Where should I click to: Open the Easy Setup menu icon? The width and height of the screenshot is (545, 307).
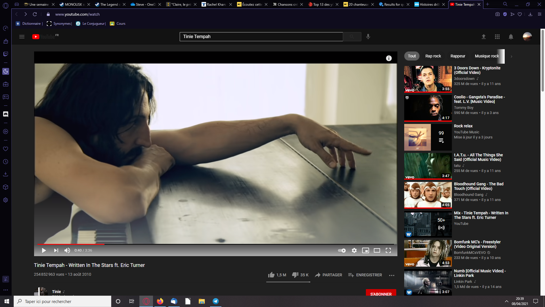click(x=540, y=14)
